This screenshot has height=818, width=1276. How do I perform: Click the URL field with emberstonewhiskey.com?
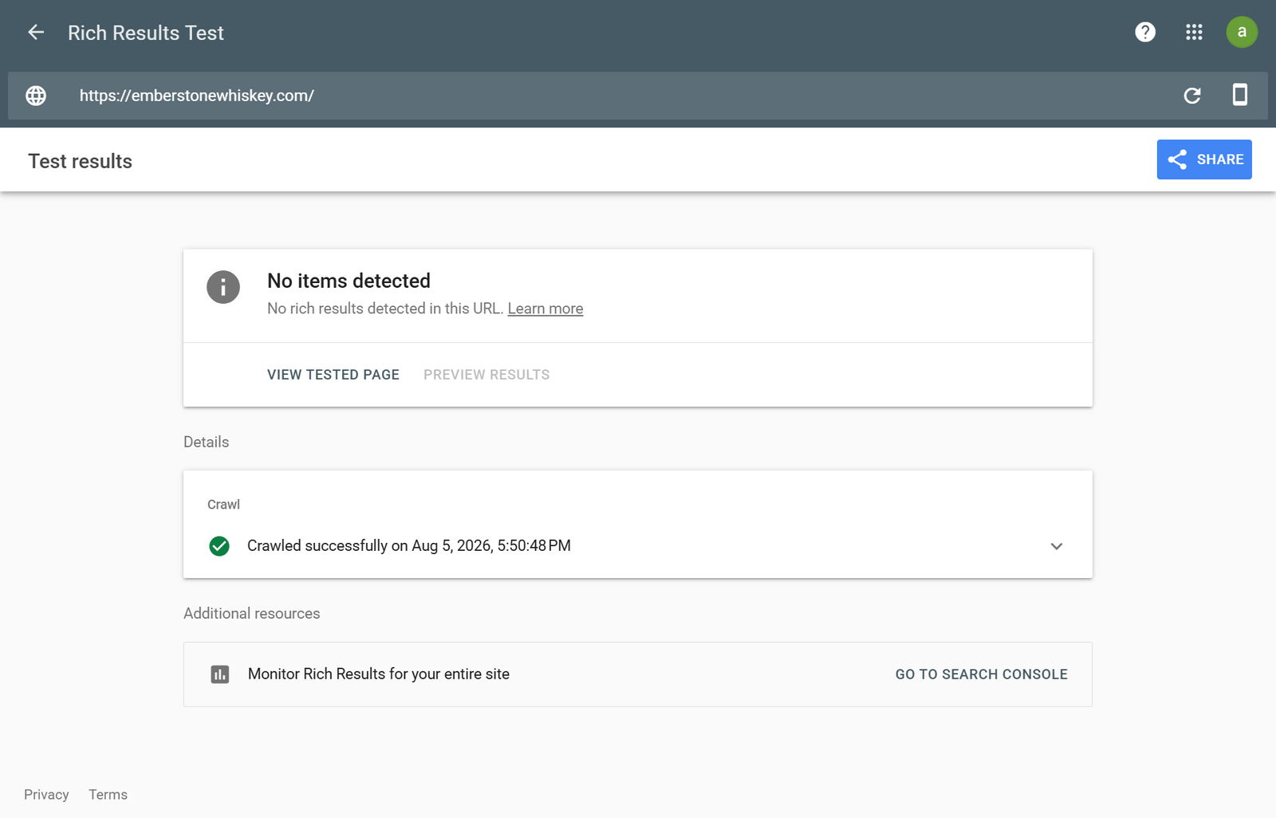point(638,96)
